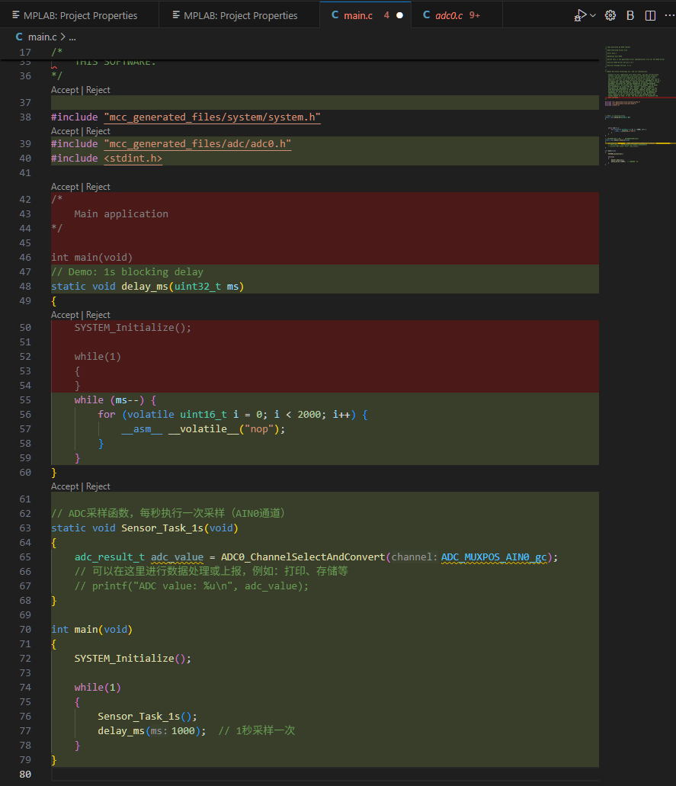The height and width of the screenshot is (786, 676).
Task: Click ADC0_ChannelSelectAndConvert call on line 65
Action: tap(303, 557)
